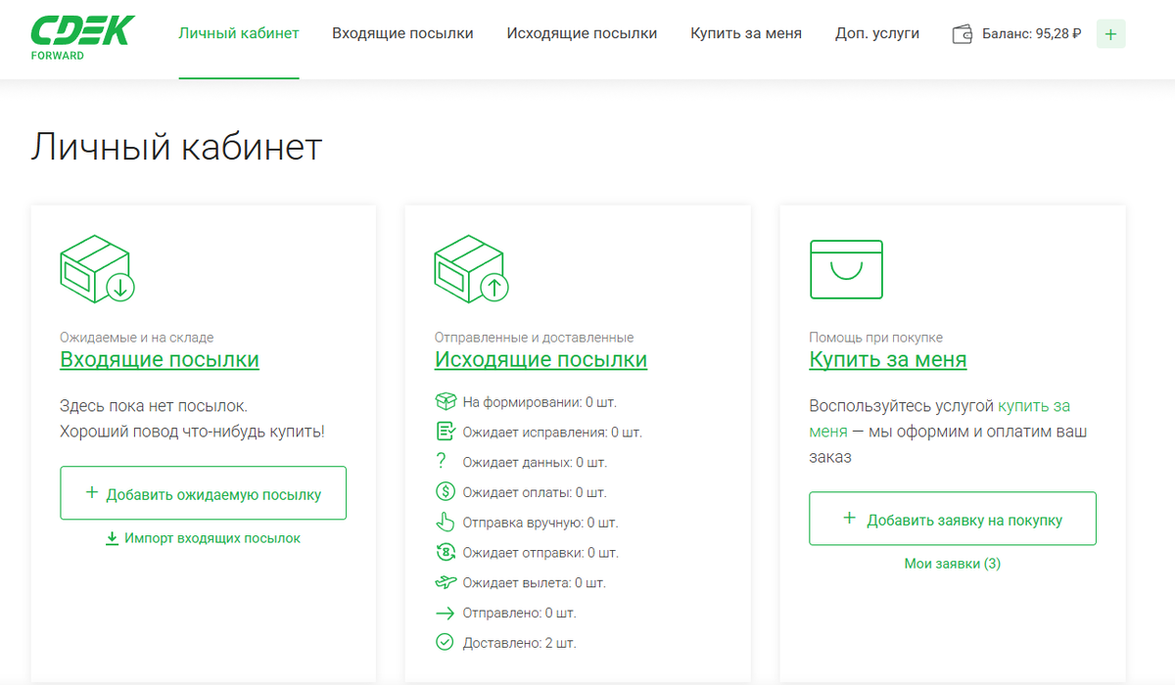Click the checkmark icon next to 'Доставлено'
Viewport: 1175px width, 685px height.
446,643
